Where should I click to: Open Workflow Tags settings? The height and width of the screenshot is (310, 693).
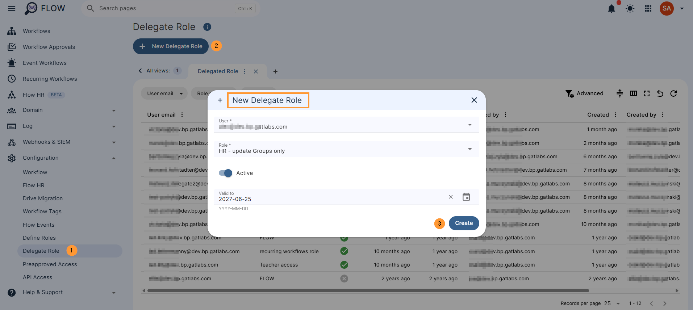pyautogui.click(x=42, y=211)
